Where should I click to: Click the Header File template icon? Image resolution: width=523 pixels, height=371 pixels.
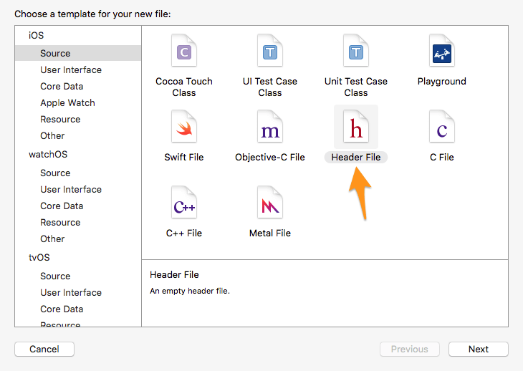(356, 127)
